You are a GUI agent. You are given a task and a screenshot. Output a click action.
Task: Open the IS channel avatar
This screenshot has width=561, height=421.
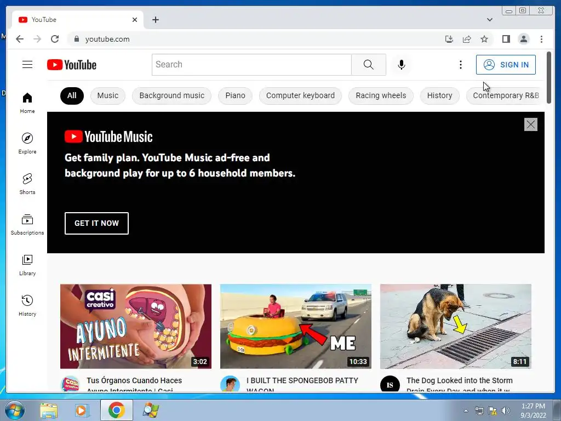click(390, 384)
